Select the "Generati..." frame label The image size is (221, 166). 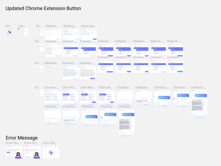coord(52,63)
